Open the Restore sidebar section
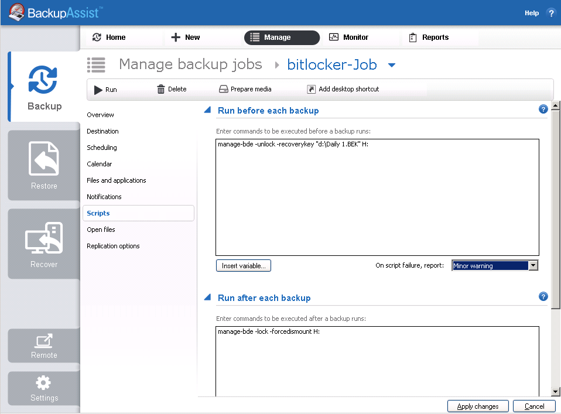This screenshot has width=561, height=414. coord(44,165)
